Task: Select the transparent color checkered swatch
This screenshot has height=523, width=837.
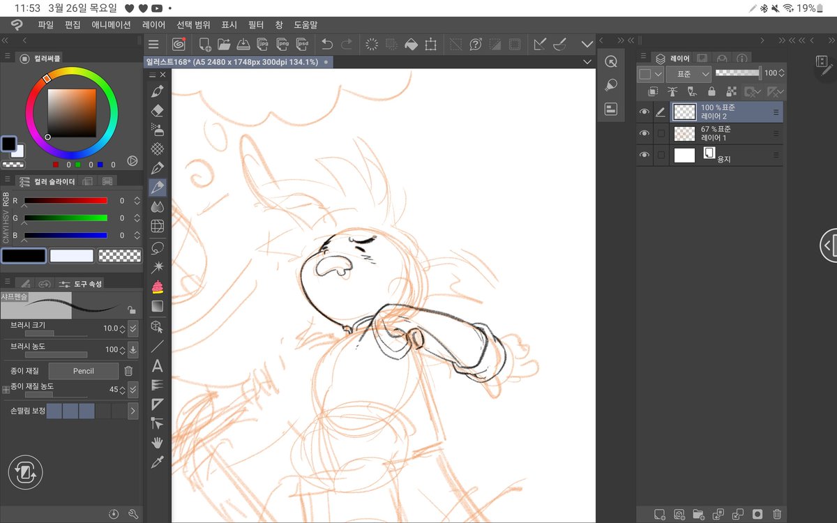Action: (119, 256)
